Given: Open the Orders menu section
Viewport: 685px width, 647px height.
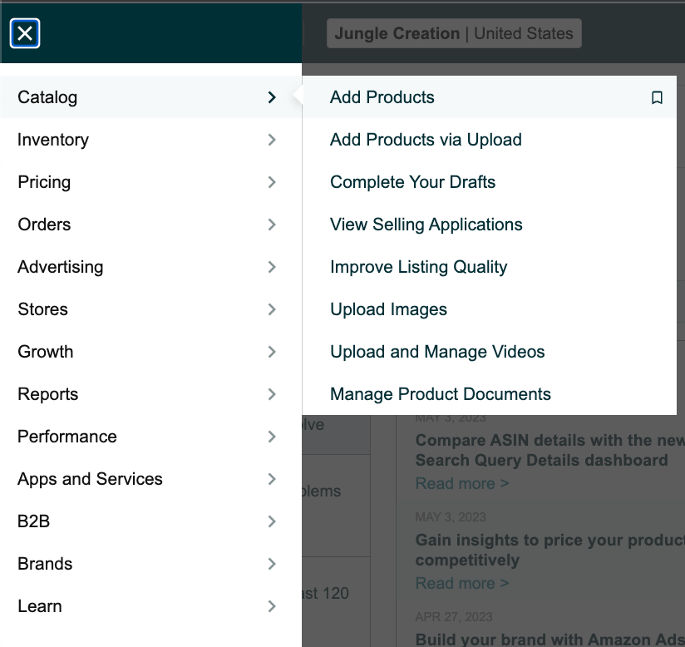Looking at the screenshot, I should (x=150, y=225).
